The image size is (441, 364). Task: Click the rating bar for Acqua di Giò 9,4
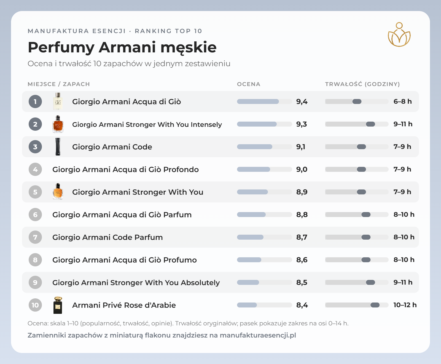coord(265,101)
